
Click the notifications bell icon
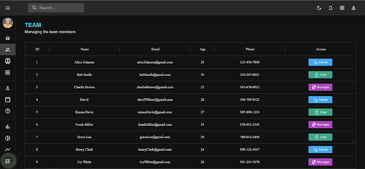point(330,8)
